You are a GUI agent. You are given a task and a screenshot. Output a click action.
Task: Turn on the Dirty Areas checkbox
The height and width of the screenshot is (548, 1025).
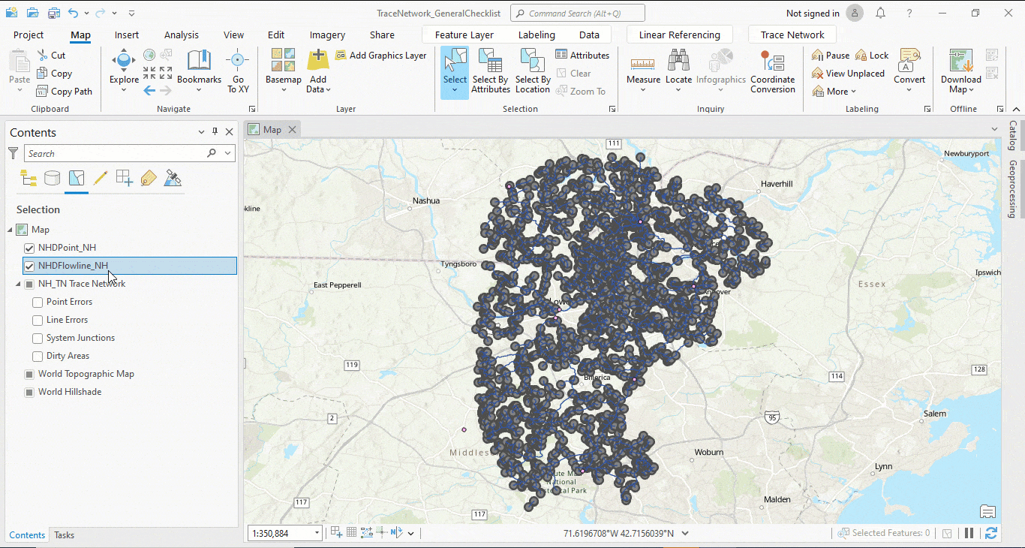pyautogui.click(x=38, y=356)
